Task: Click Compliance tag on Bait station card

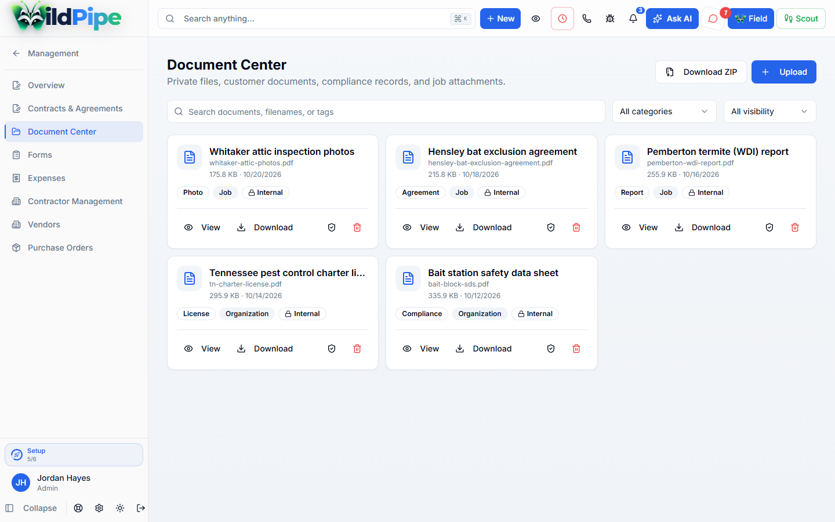Action: 422,314
